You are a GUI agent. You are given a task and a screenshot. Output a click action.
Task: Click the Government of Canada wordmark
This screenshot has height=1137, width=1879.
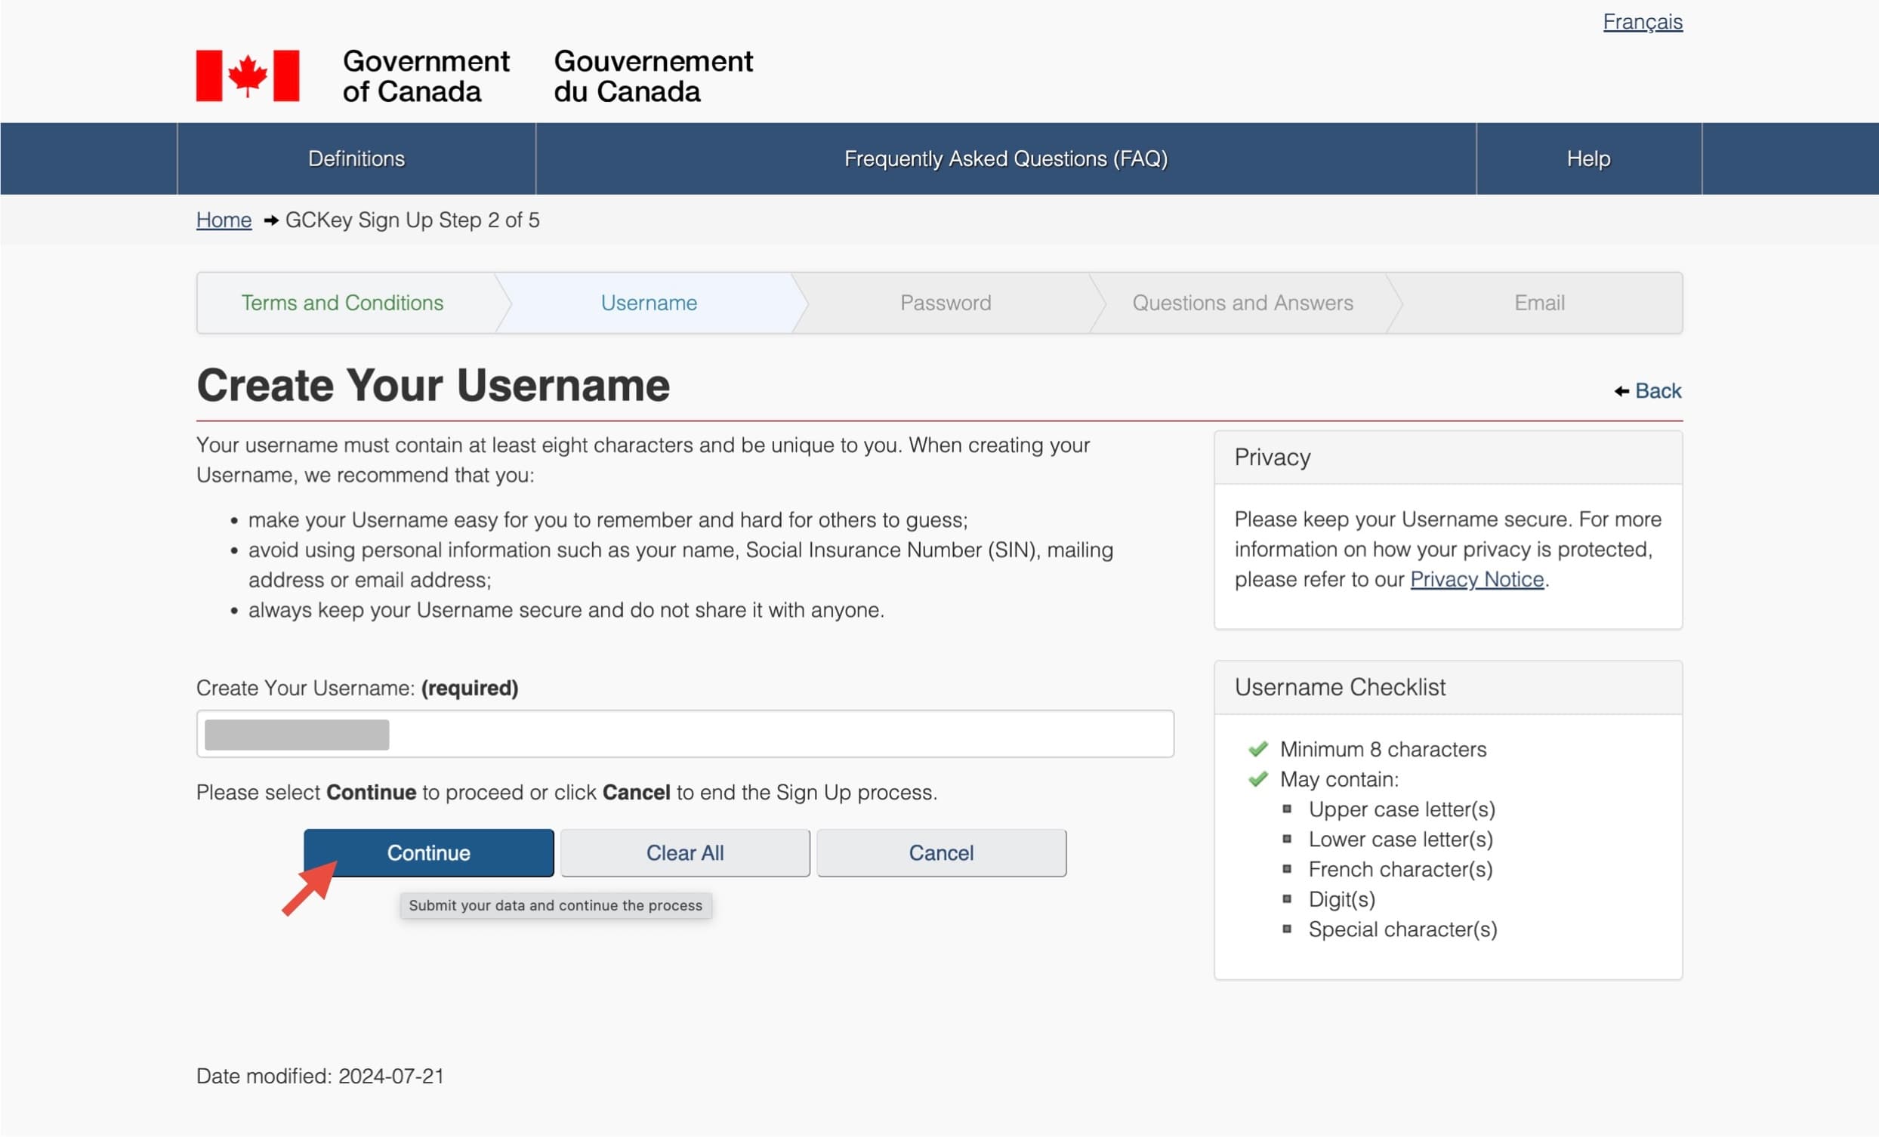425,75
